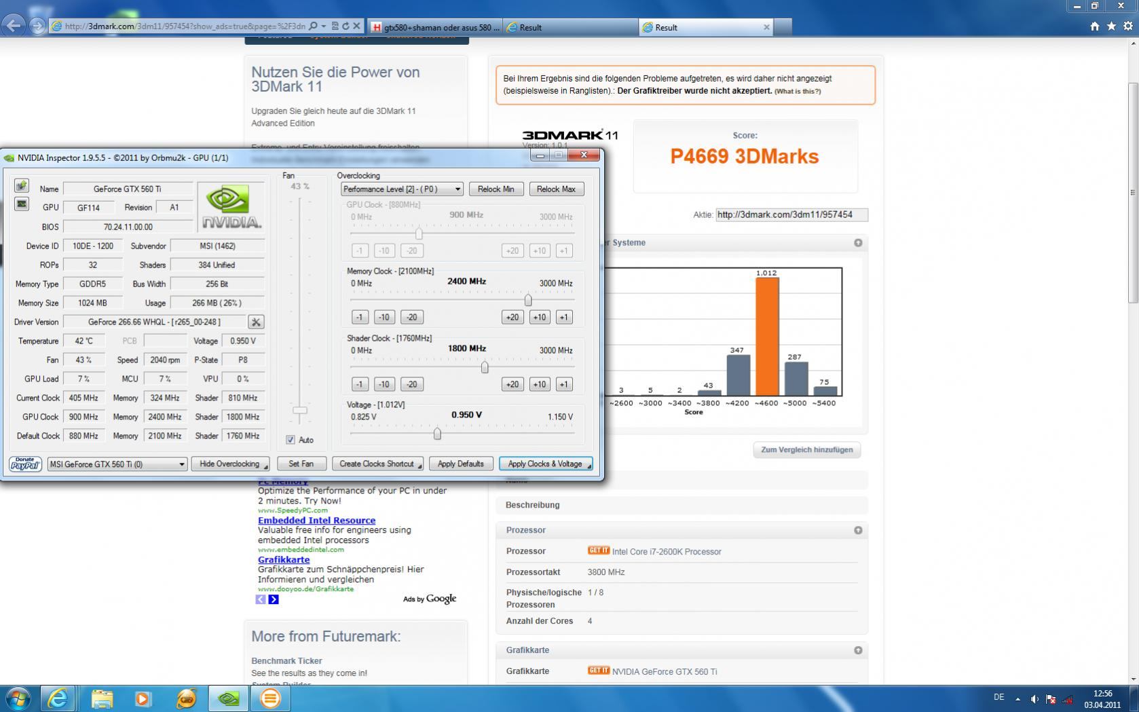This screenshot has width=1139, height=712.
Task: Show next ads with blue arrow
Action: coord(273,599)
